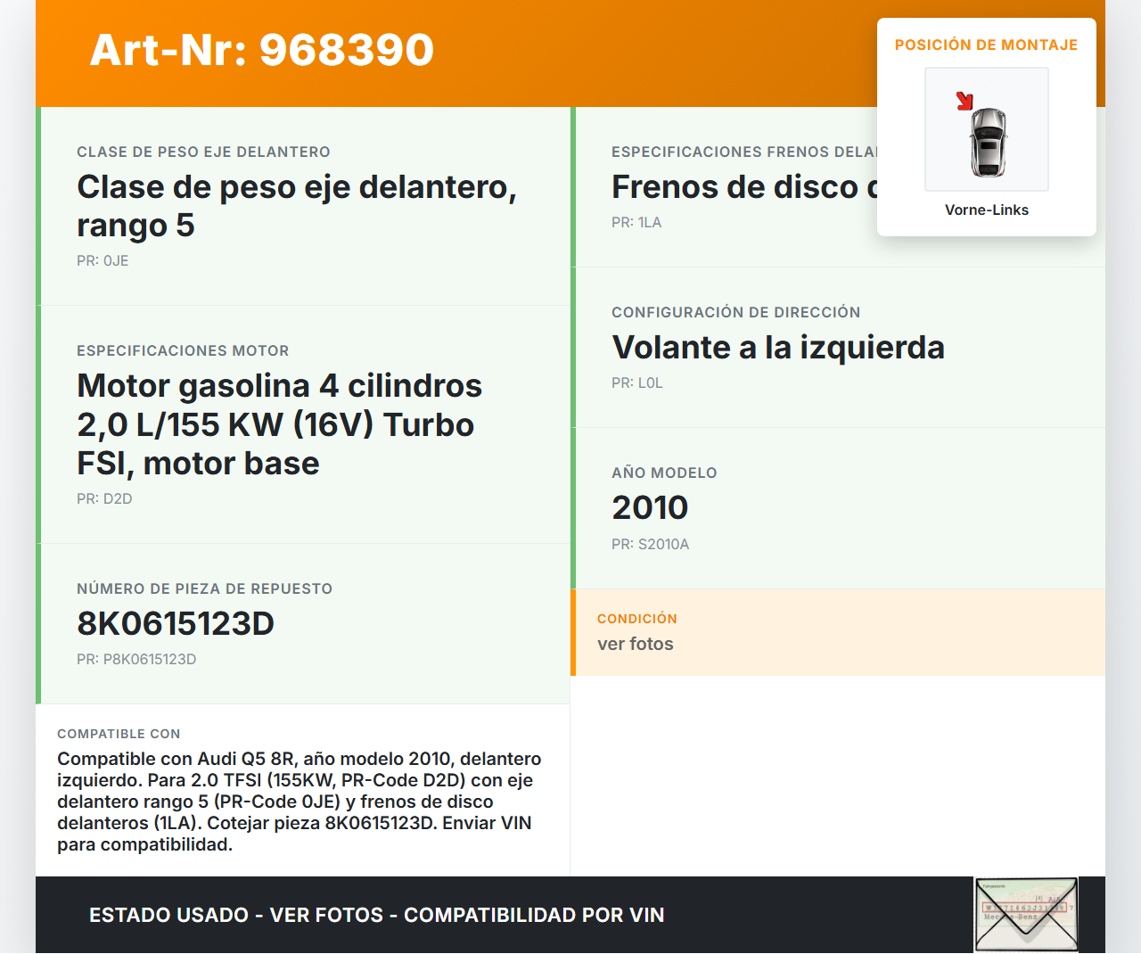The image size is (1141, 954).
Task: Click the NÚMERO DE PIEZA DE REPUESTO label
Action: point(204,588)
